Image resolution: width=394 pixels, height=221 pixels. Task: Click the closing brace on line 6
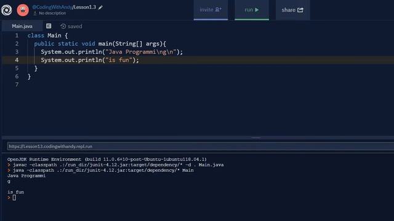tap(29, 76)
